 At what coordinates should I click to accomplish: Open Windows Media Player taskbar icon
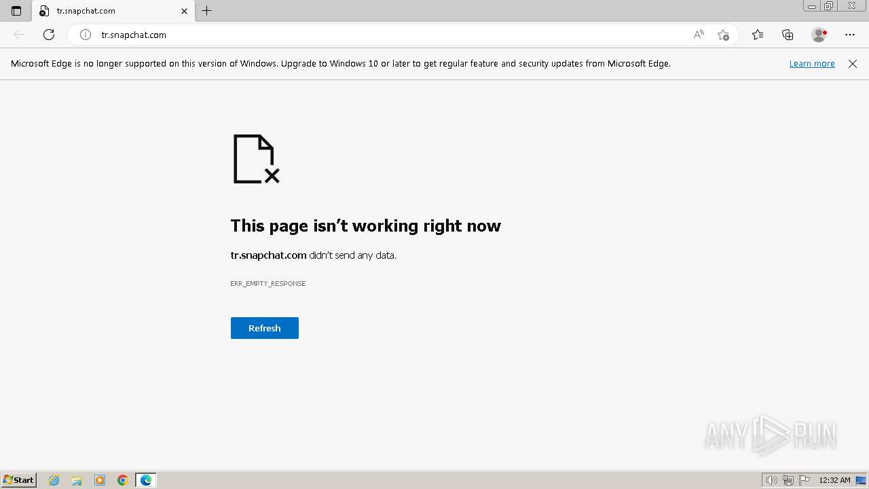pos(100,480)
